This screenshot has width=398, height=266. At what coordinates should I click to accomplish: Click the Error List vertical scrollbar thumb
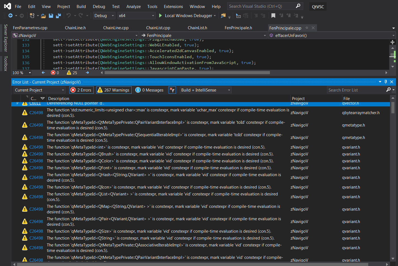click(x=393, y=108)
